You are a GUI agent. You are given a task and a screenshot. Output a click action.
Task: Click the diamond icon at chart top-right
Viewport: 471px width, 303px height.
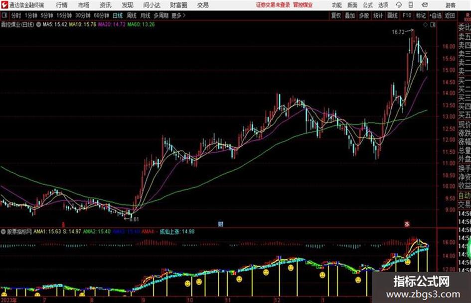(425, 25)
